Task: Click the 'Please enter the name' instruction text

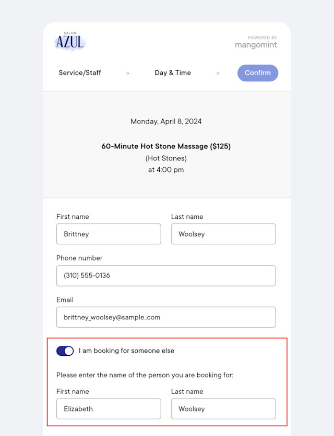Action: pos(145,375)
